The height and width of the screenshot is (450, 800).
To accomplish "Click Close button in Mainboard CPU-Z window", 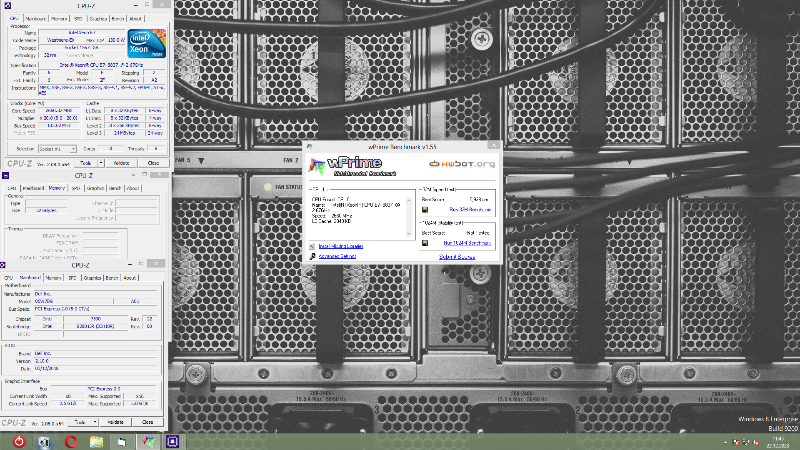I will tap(147, 422).
